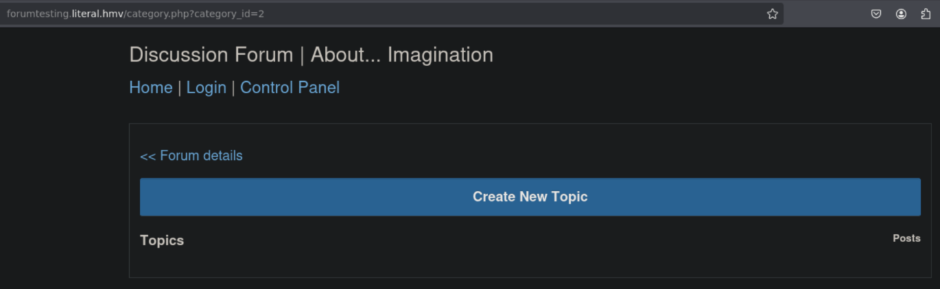The width and height of the screenshot is (940, 289).
Task: Bookmark this page with the star icon
Action: tap(772, 14)
